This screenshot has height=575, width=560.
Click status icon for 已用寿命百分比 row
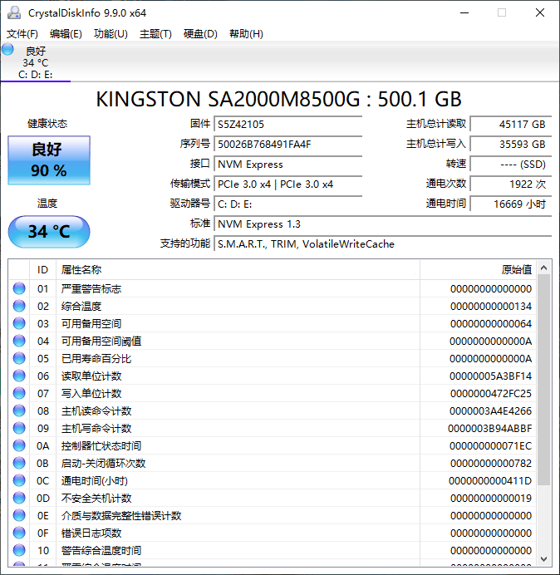(19, 358)
